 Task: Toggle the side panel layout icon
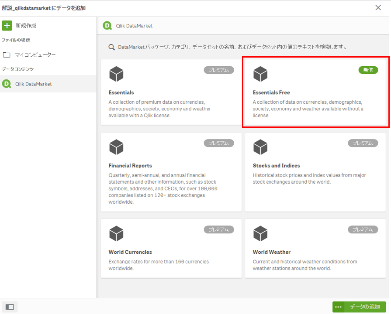tap(10, 307)
